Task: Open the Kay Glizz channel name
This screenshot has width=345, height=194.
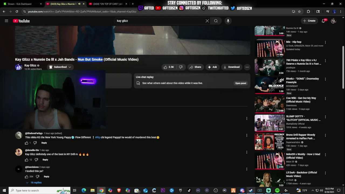Action: click(x=30, y=65)
